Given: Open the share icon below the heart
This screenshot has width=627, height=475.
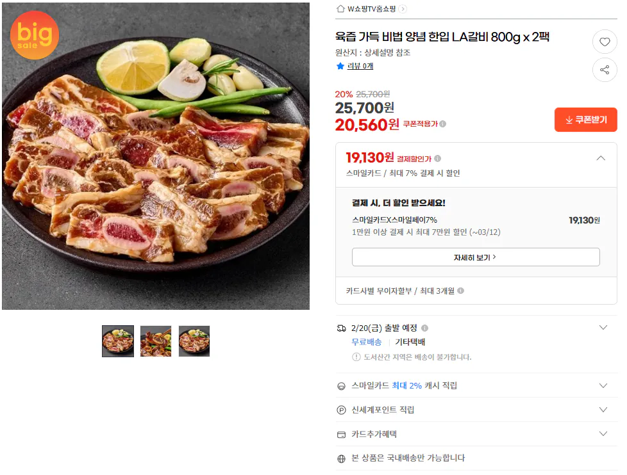Looking at the screenshot, I should click(604, 69).
